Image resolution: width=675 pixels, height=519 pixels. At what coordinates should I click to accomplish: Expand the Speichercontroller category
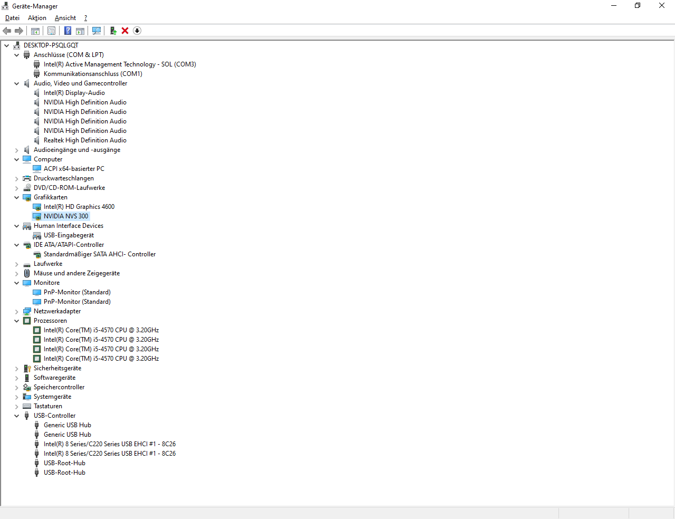pyautogui.click(x=17, y=387)
